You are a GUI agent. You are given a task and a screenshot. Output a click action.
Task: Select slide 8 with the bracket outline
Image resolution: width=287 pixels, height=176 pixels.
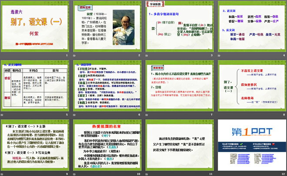click(252, 86)
